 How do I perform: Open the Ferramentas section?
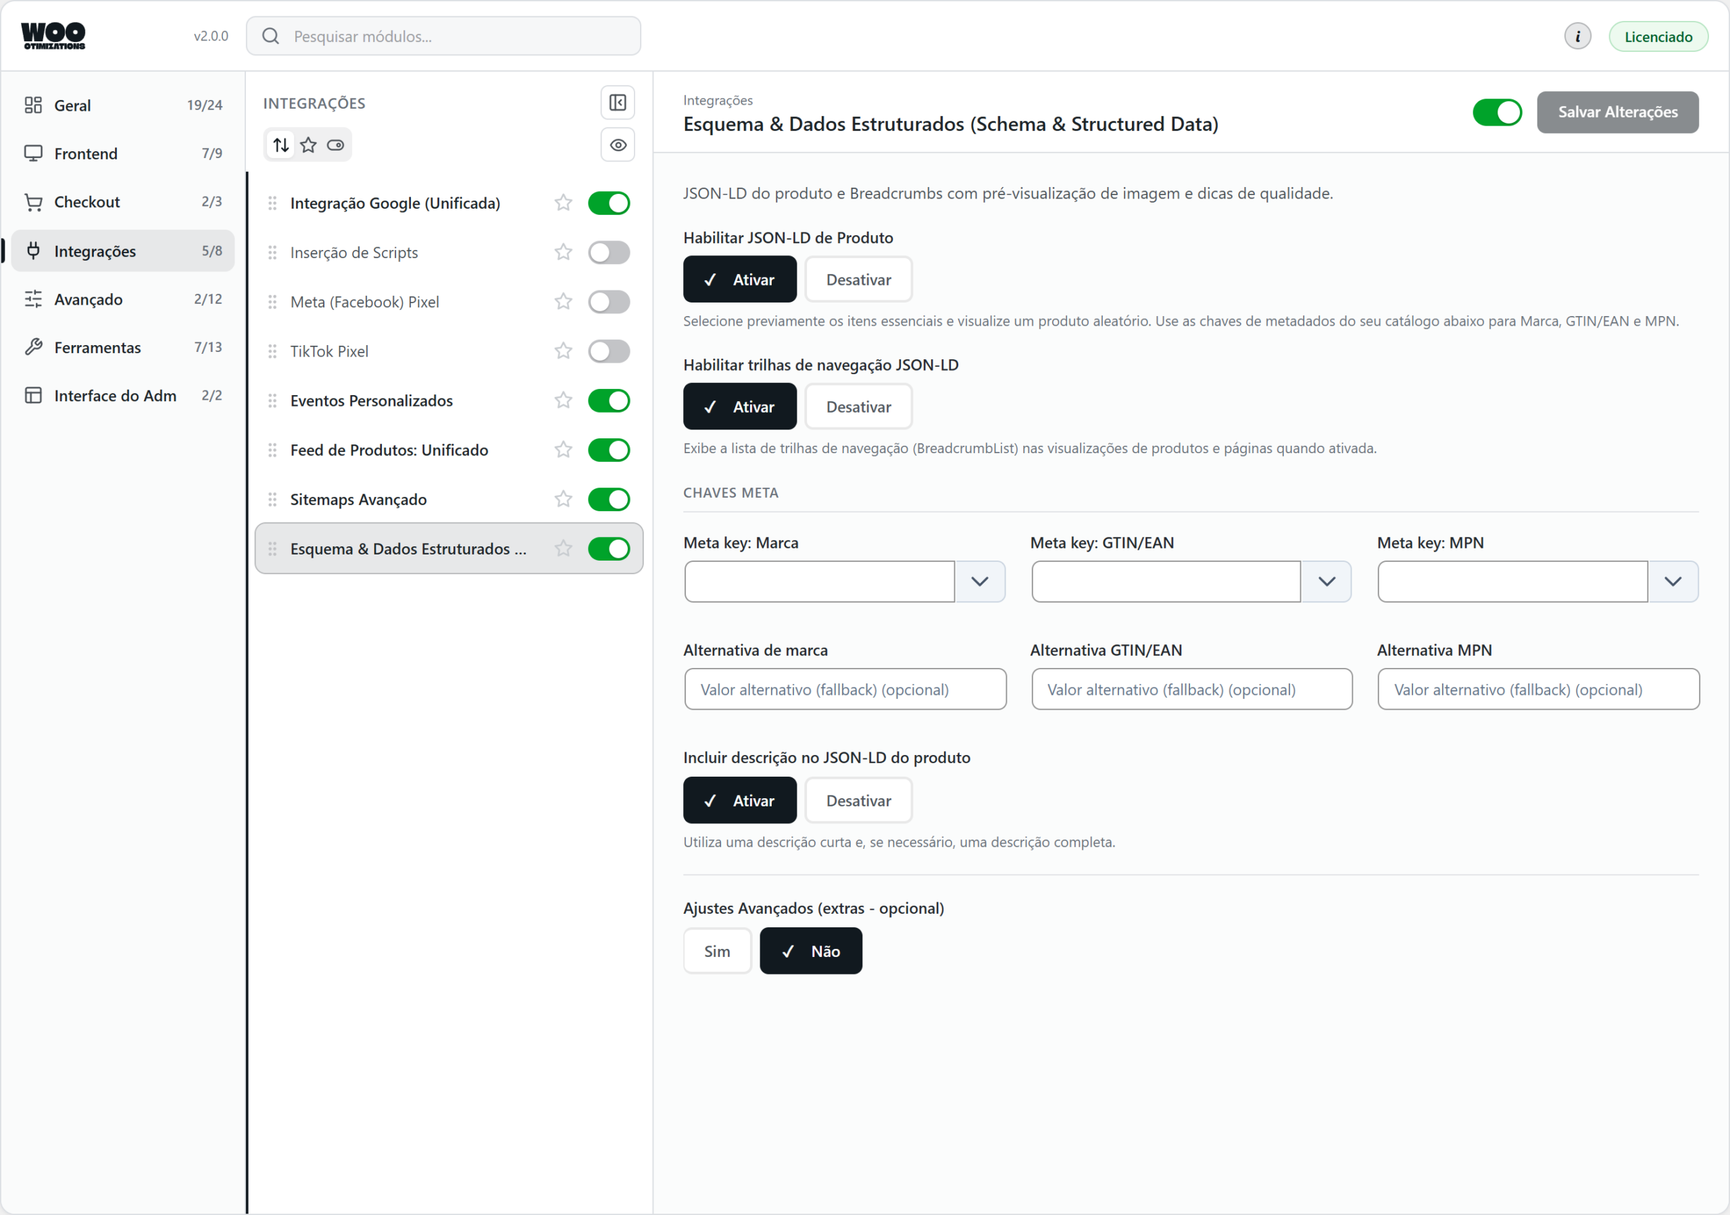(123, 347)
